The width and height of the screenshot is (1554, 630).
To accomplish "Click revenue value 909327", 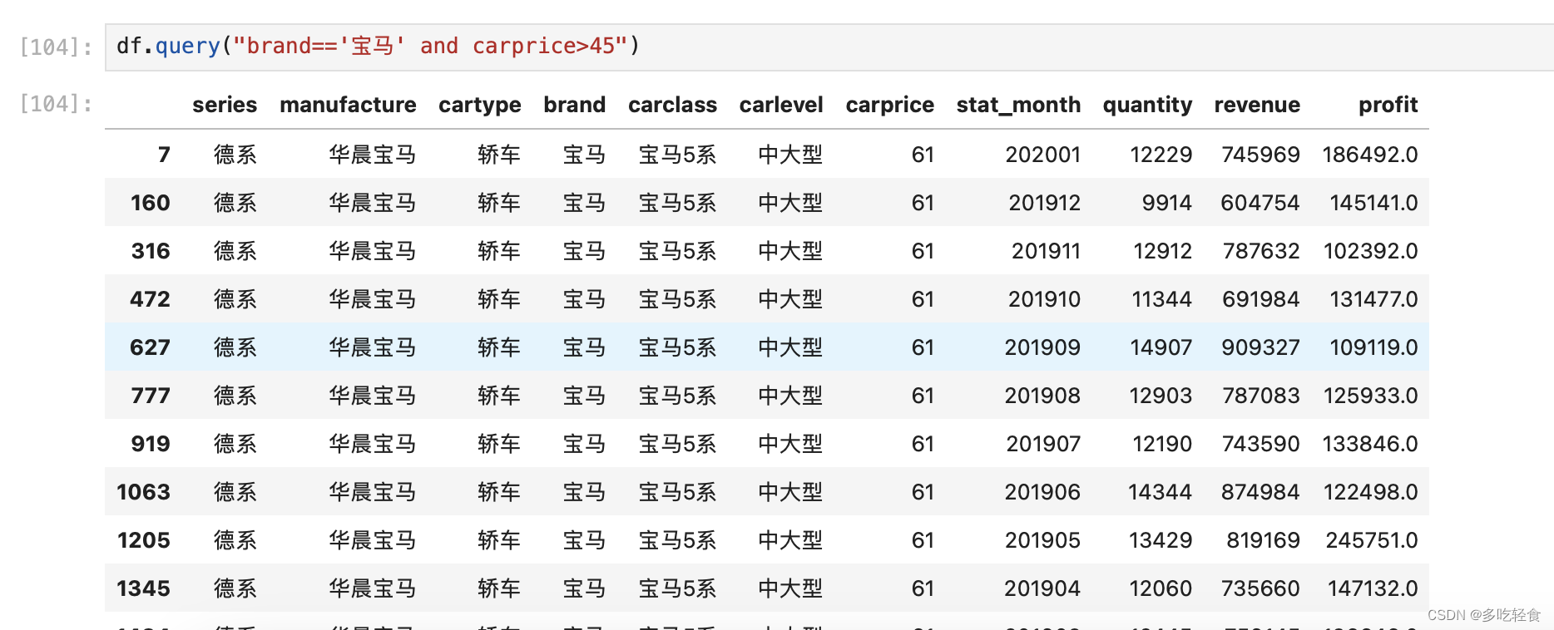I will pos(1260,347).
